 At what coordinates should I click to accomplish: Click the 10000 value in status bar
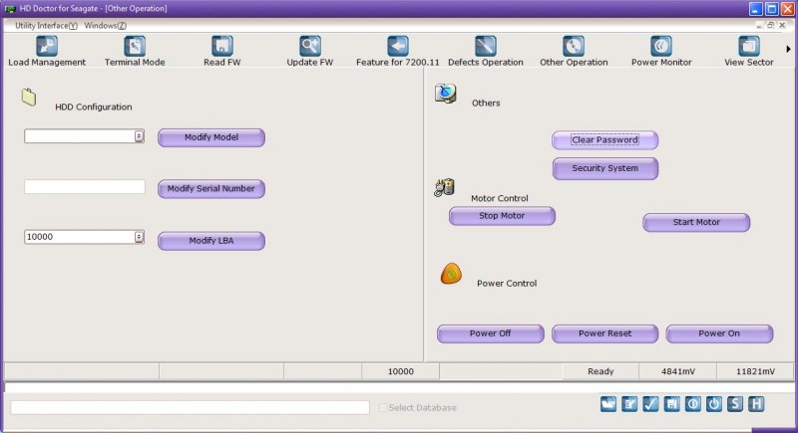401,371
